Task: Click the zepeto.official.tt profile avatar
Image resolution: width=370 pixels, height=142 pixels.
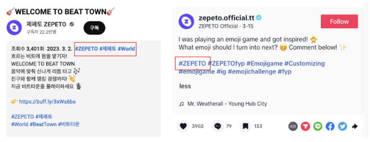Action: [x=187, y=21]
